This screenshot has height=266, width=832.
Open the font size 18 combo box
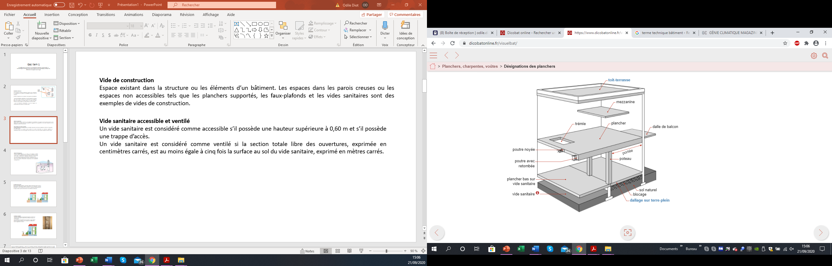point(136,26)
